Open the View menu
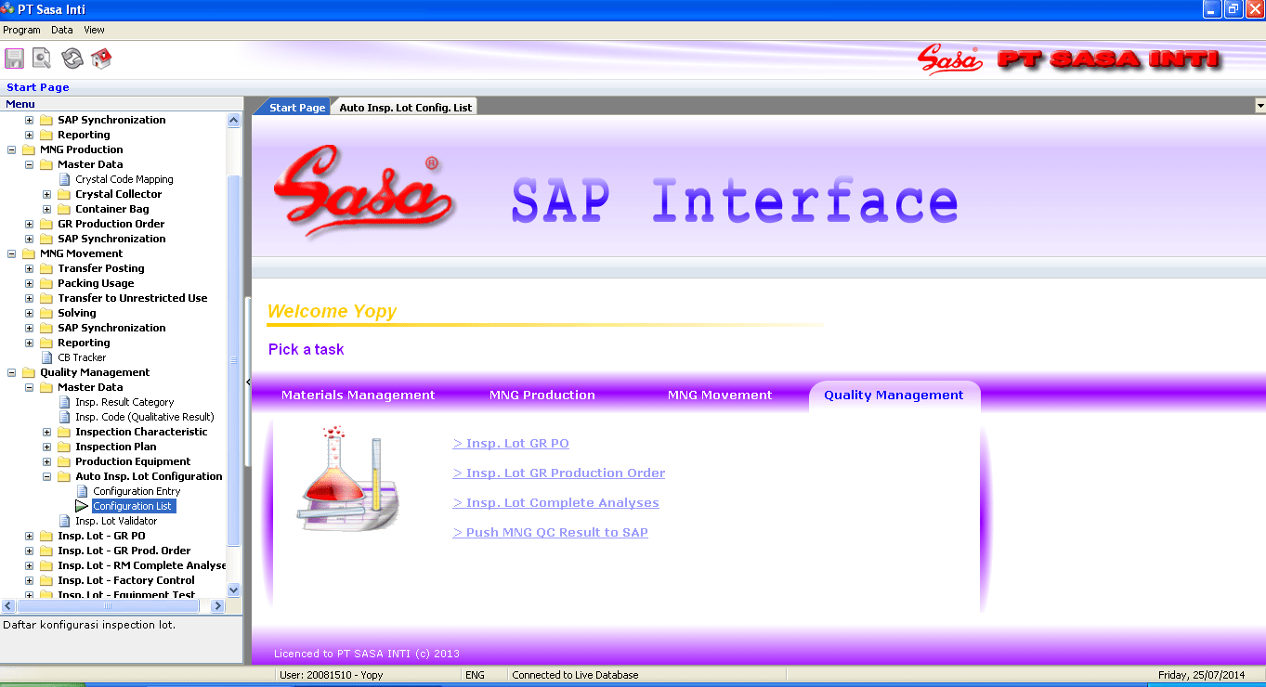This screenshot has width=1266, height=687. click(x=94, y=30)
